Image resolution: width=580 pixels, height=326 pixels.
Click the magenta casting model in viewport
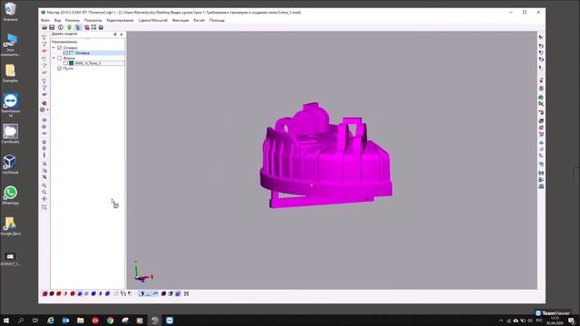click(x=325, y=159)
